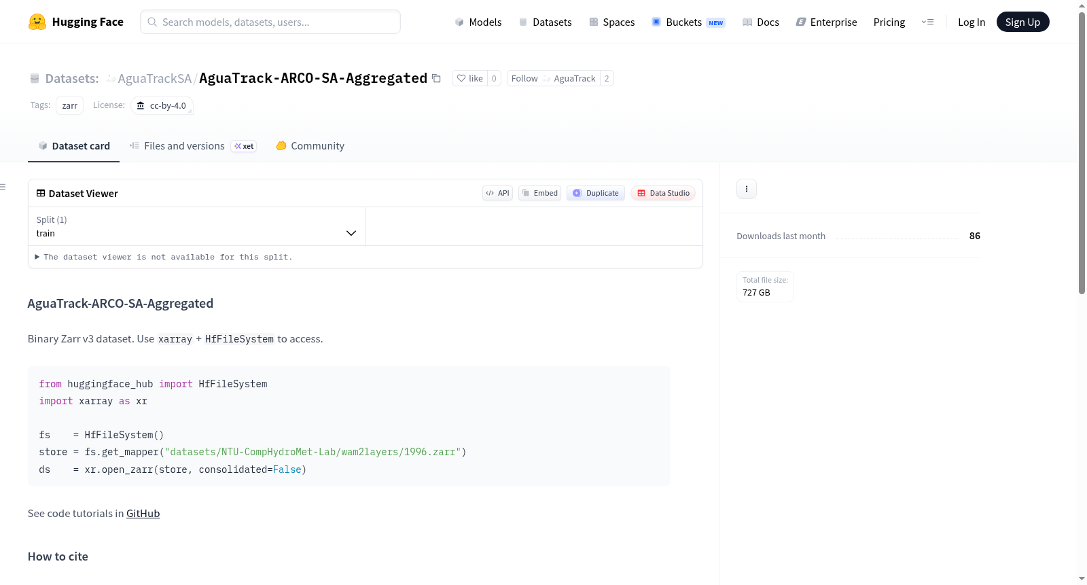
Task: Click the follower count 2
Action: coord(607,79)
